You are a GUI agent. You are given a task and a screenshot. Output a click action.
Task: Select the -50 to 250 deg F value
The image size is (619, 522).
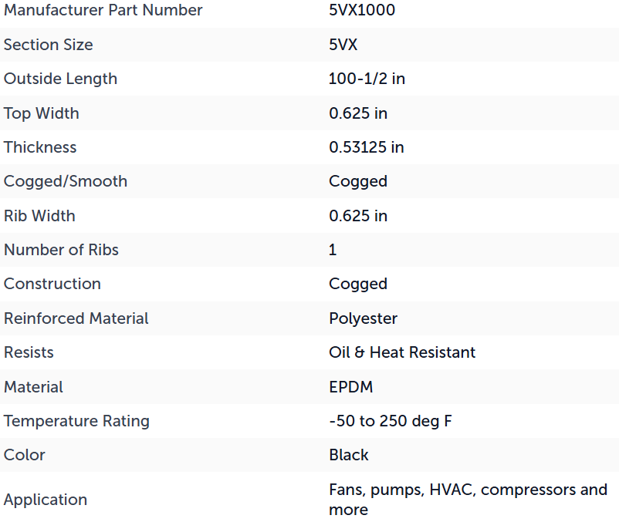click(x=391, y=421)
